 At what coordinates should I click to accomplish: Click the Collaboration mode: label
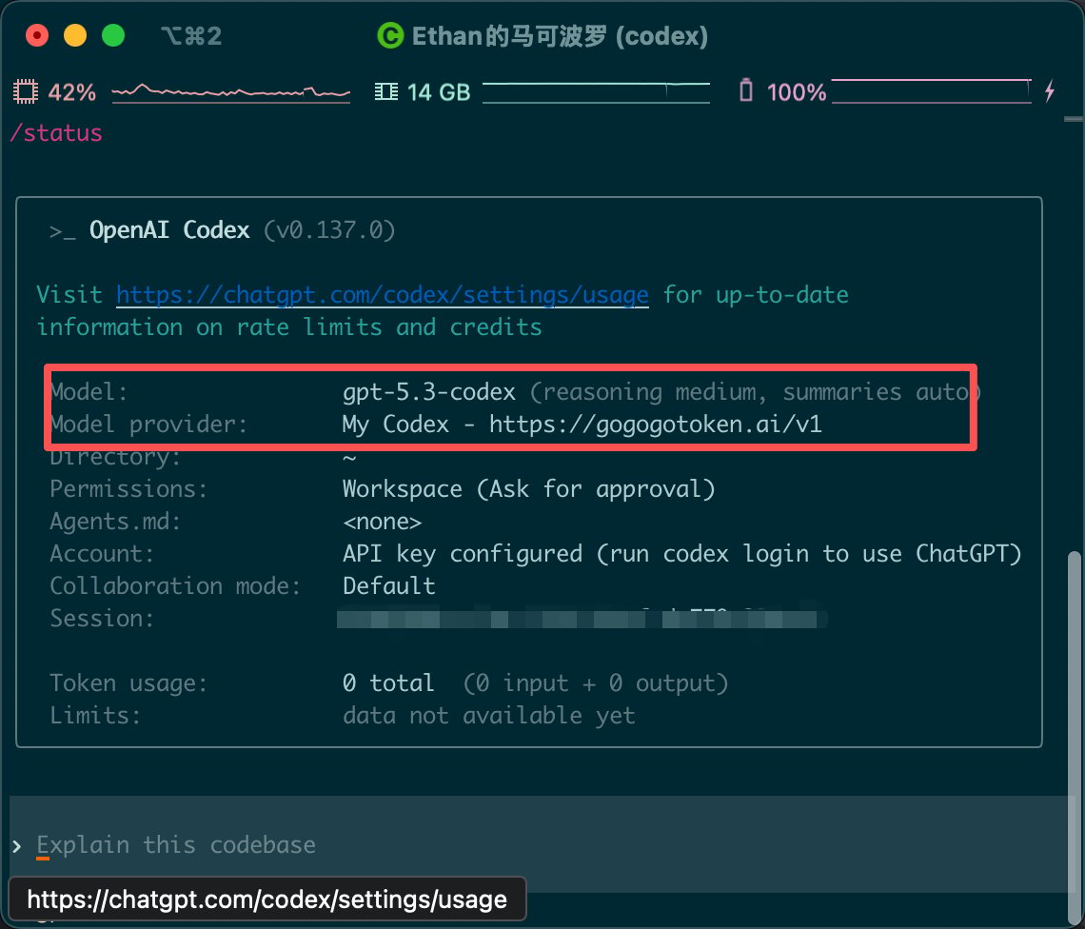click(x=175, y=586)
